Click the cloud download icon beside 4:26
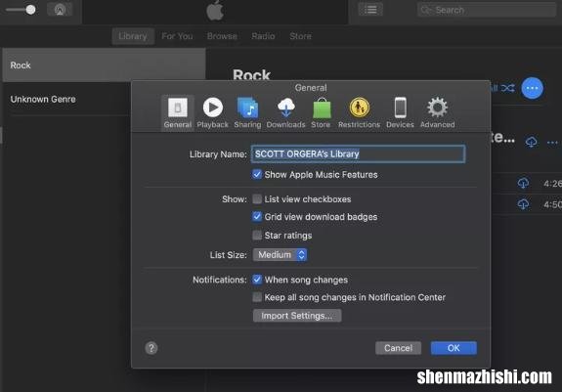 523,183
